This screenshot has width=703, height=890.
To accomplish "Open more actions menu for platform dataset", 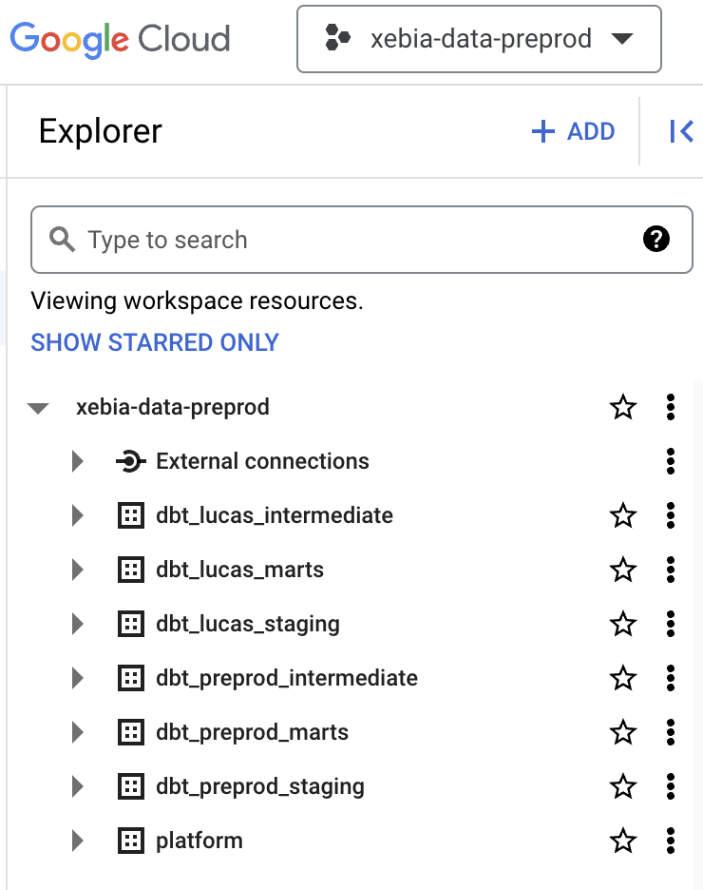I will pos(671,841).
